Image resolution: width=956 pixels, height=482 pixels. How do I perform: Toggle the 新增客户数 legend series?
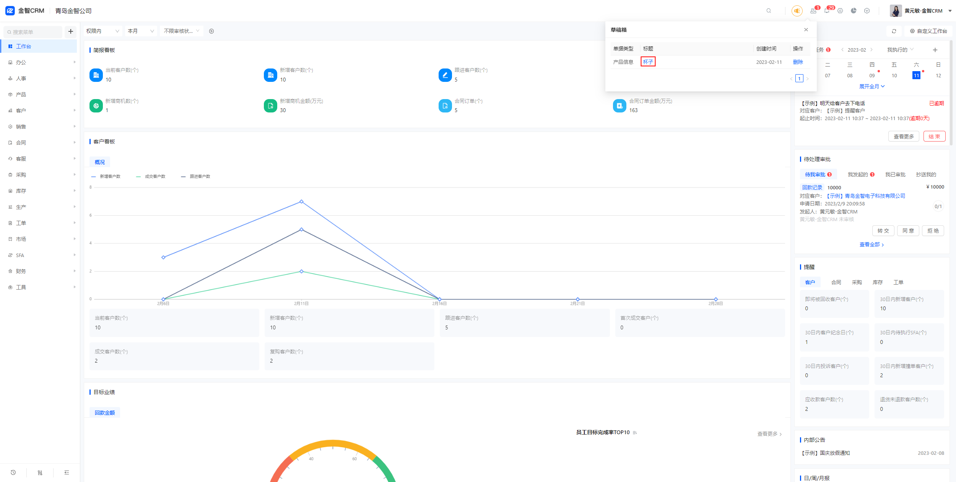point(106,176)
